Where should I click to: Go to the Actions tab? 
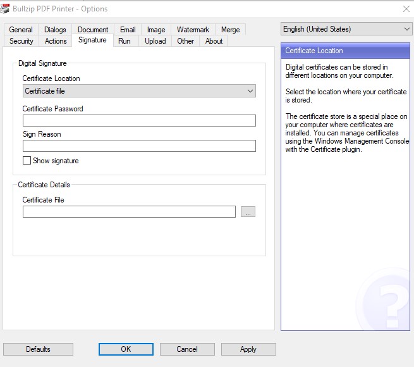coord(56,41)
